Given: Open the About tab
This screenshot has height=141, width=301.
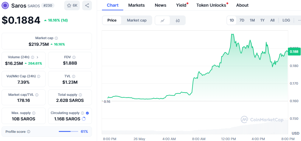Looking at the screenshot, I should (242, 5).
